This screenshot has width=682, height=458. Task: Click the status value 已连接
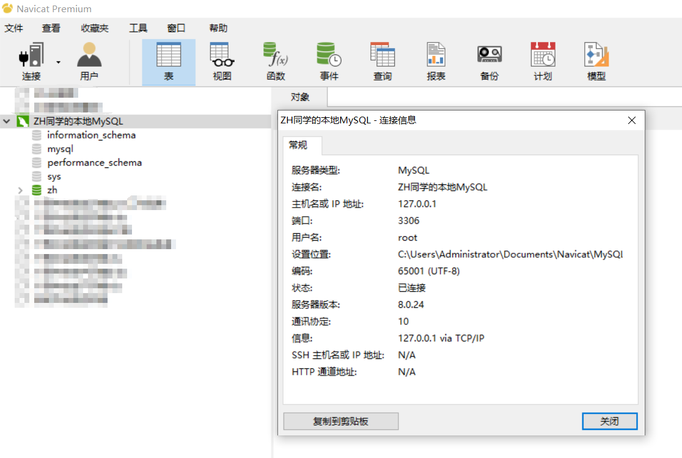411,288
